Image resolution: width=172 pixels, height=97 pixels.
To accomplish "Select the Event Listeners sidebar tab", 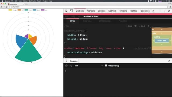I will [x=87, y=21].
